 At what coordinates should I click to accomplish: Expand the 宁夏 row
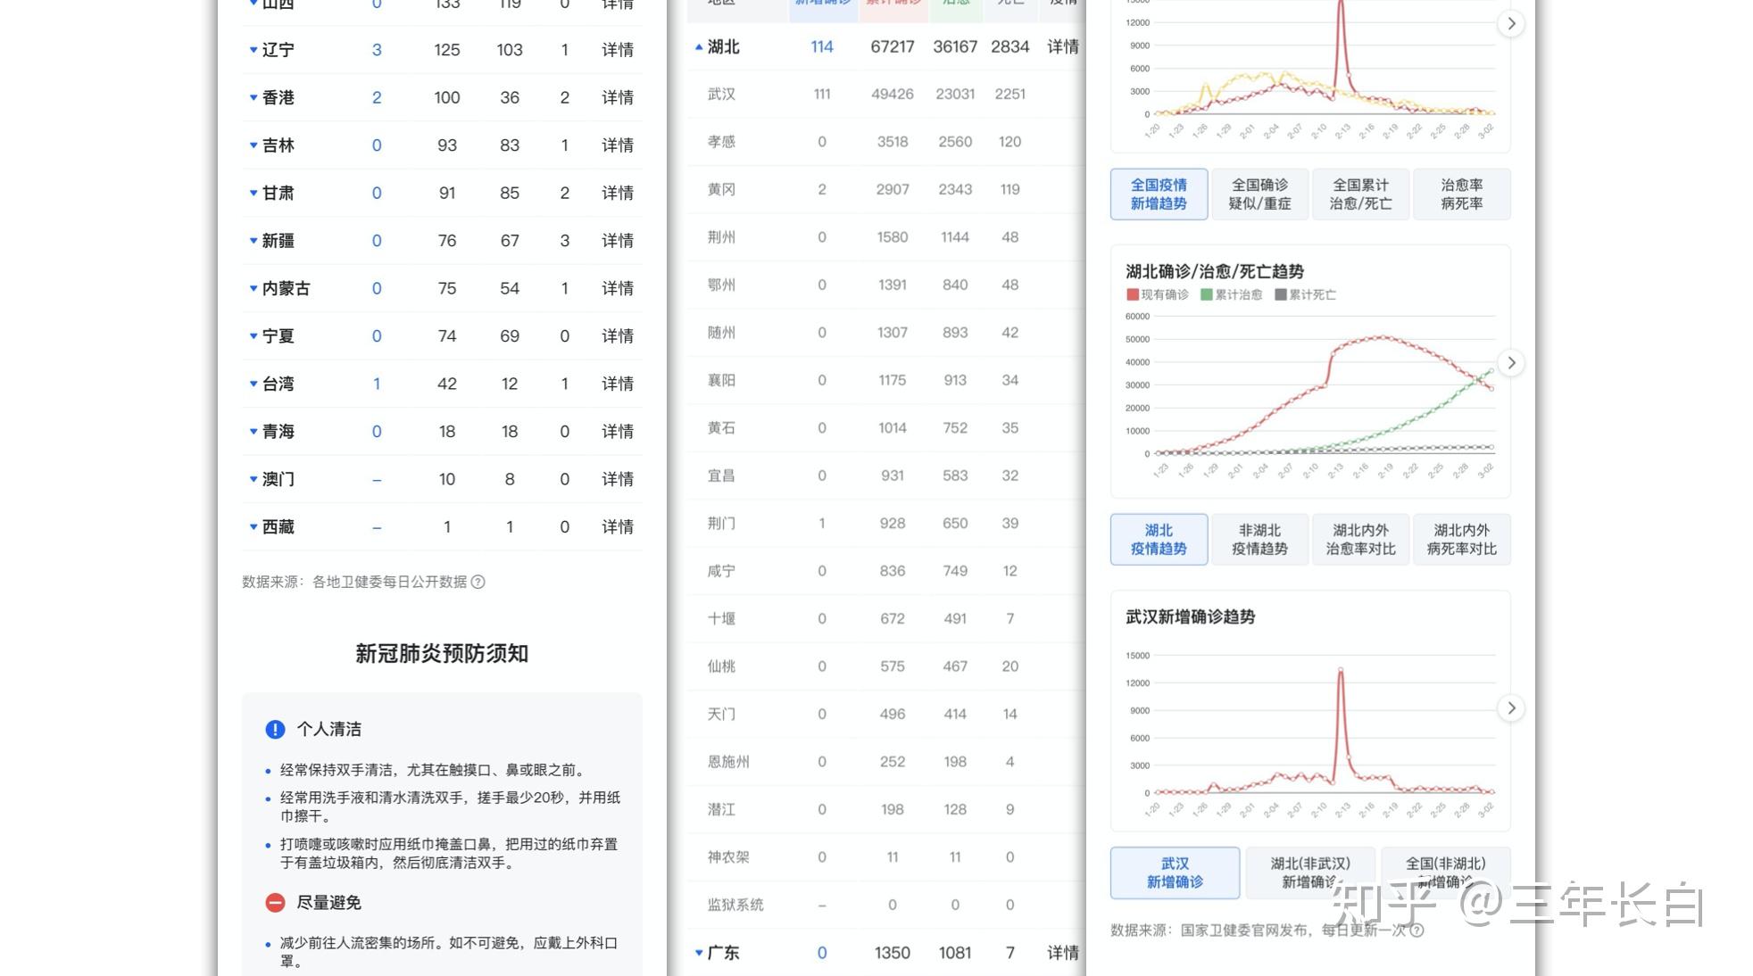tap(253, 336)
